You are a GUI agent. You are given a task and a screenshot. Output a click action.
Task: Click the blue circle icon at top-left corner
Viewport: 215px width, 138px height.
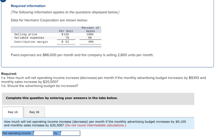[3, 1]
